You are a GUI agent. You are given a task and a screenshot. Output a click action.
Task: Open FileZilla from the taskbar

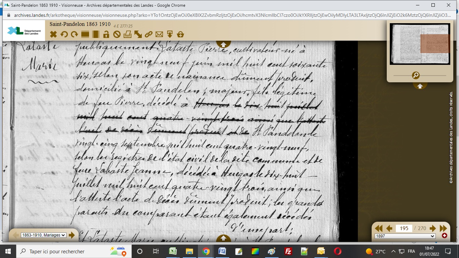288,251
